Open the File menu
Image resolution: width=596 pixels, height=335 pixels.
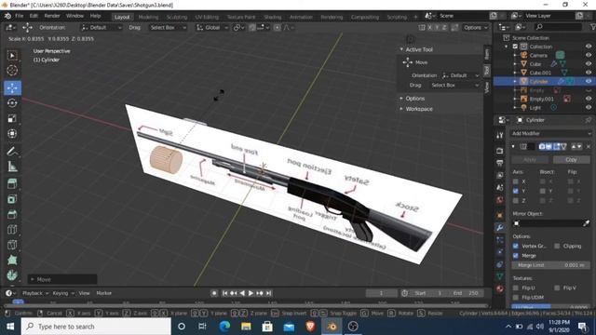[19, 16]
